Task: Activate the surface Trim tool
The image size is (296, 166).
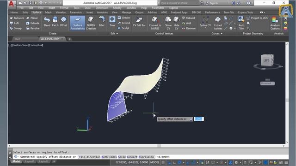Action: (x=112, y=22)
